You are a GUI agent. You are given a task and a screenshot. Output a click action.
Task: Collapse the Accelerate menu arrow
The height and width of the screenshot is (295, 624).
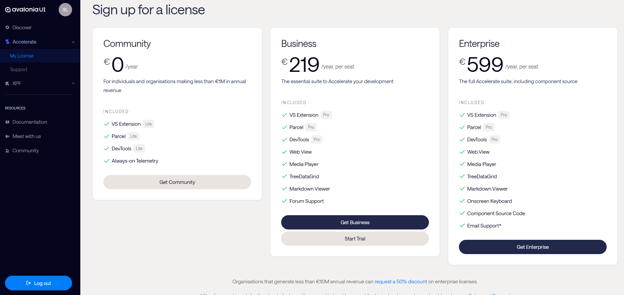pyautogui.click(x=73, y=42)
